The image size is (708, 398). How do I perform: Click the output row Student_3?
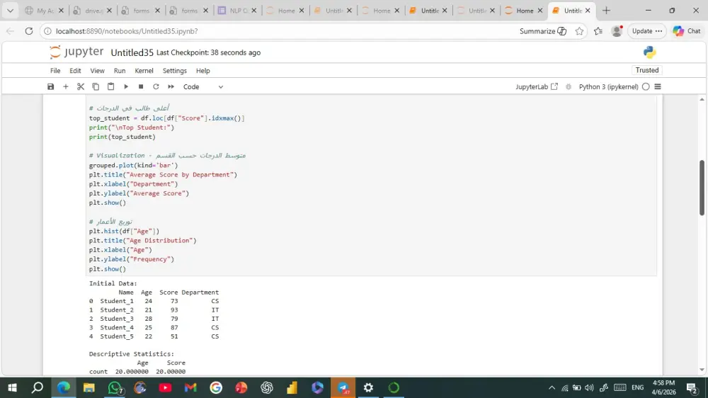point(154,319)
